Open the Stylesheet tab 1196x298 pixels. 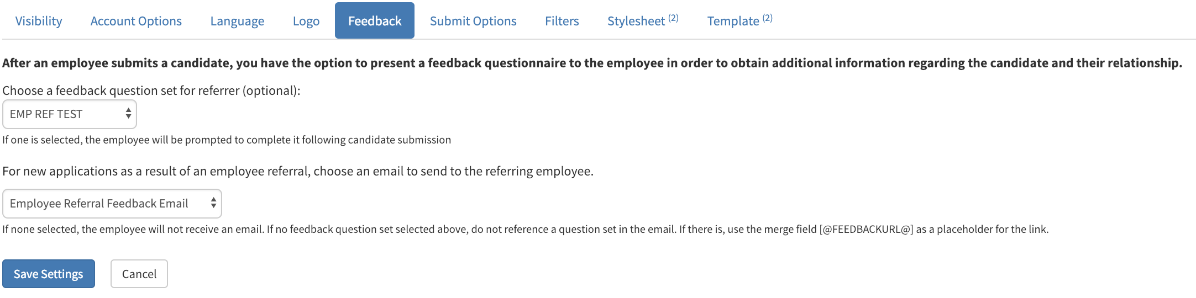click(636, 21)
